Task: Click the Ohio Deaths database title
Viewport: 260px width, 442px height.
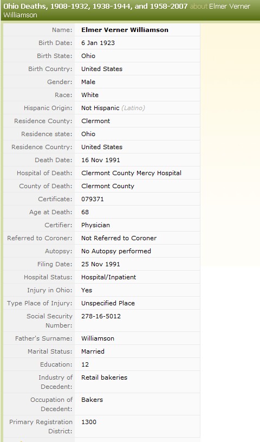Action: 95,6
